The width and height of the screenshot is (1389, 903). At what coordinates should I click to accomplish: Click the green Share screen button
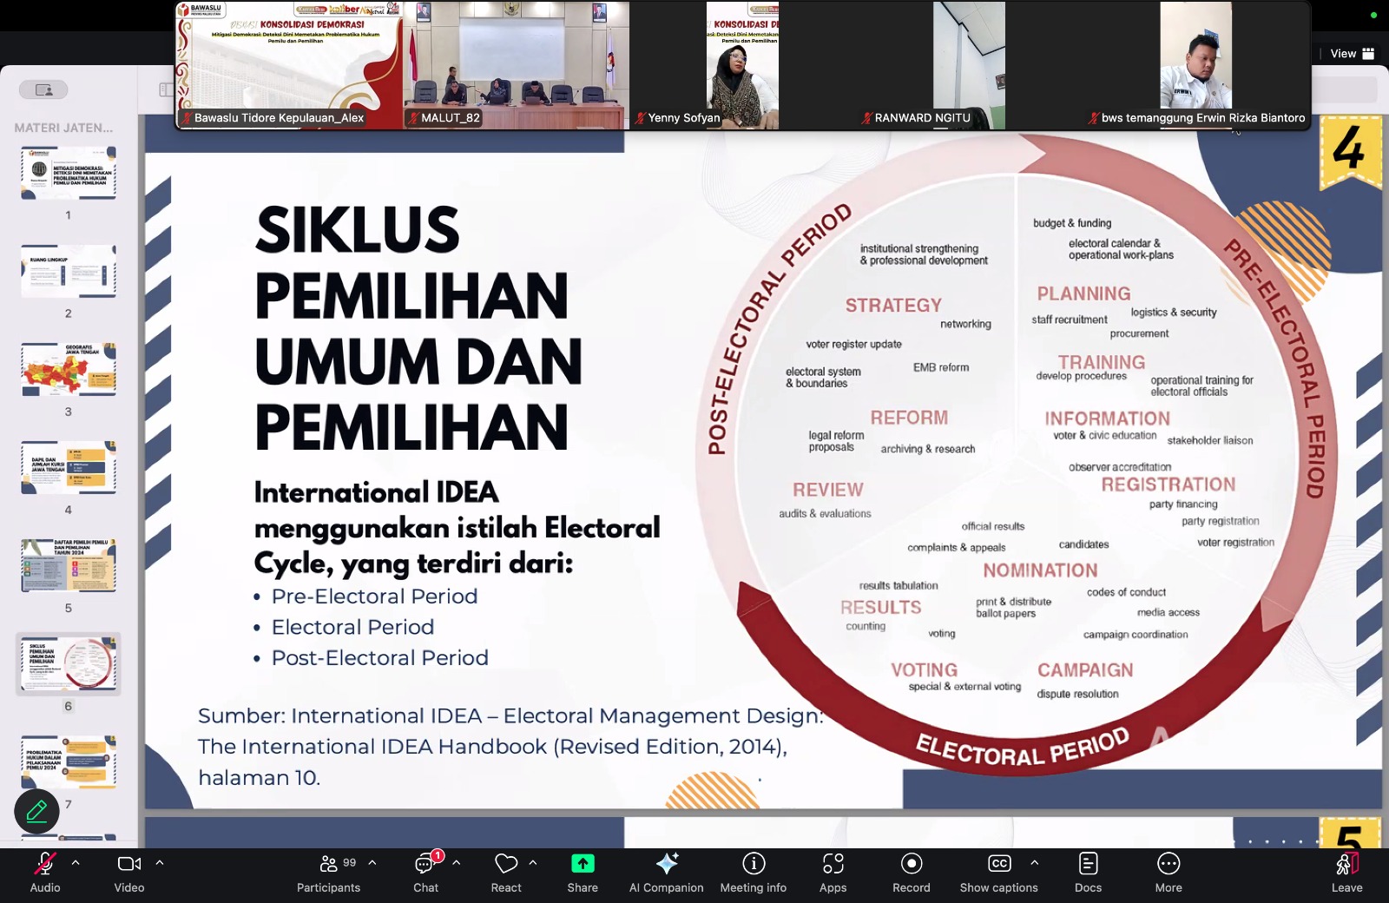pyautogui.click(x=583, y=872)
